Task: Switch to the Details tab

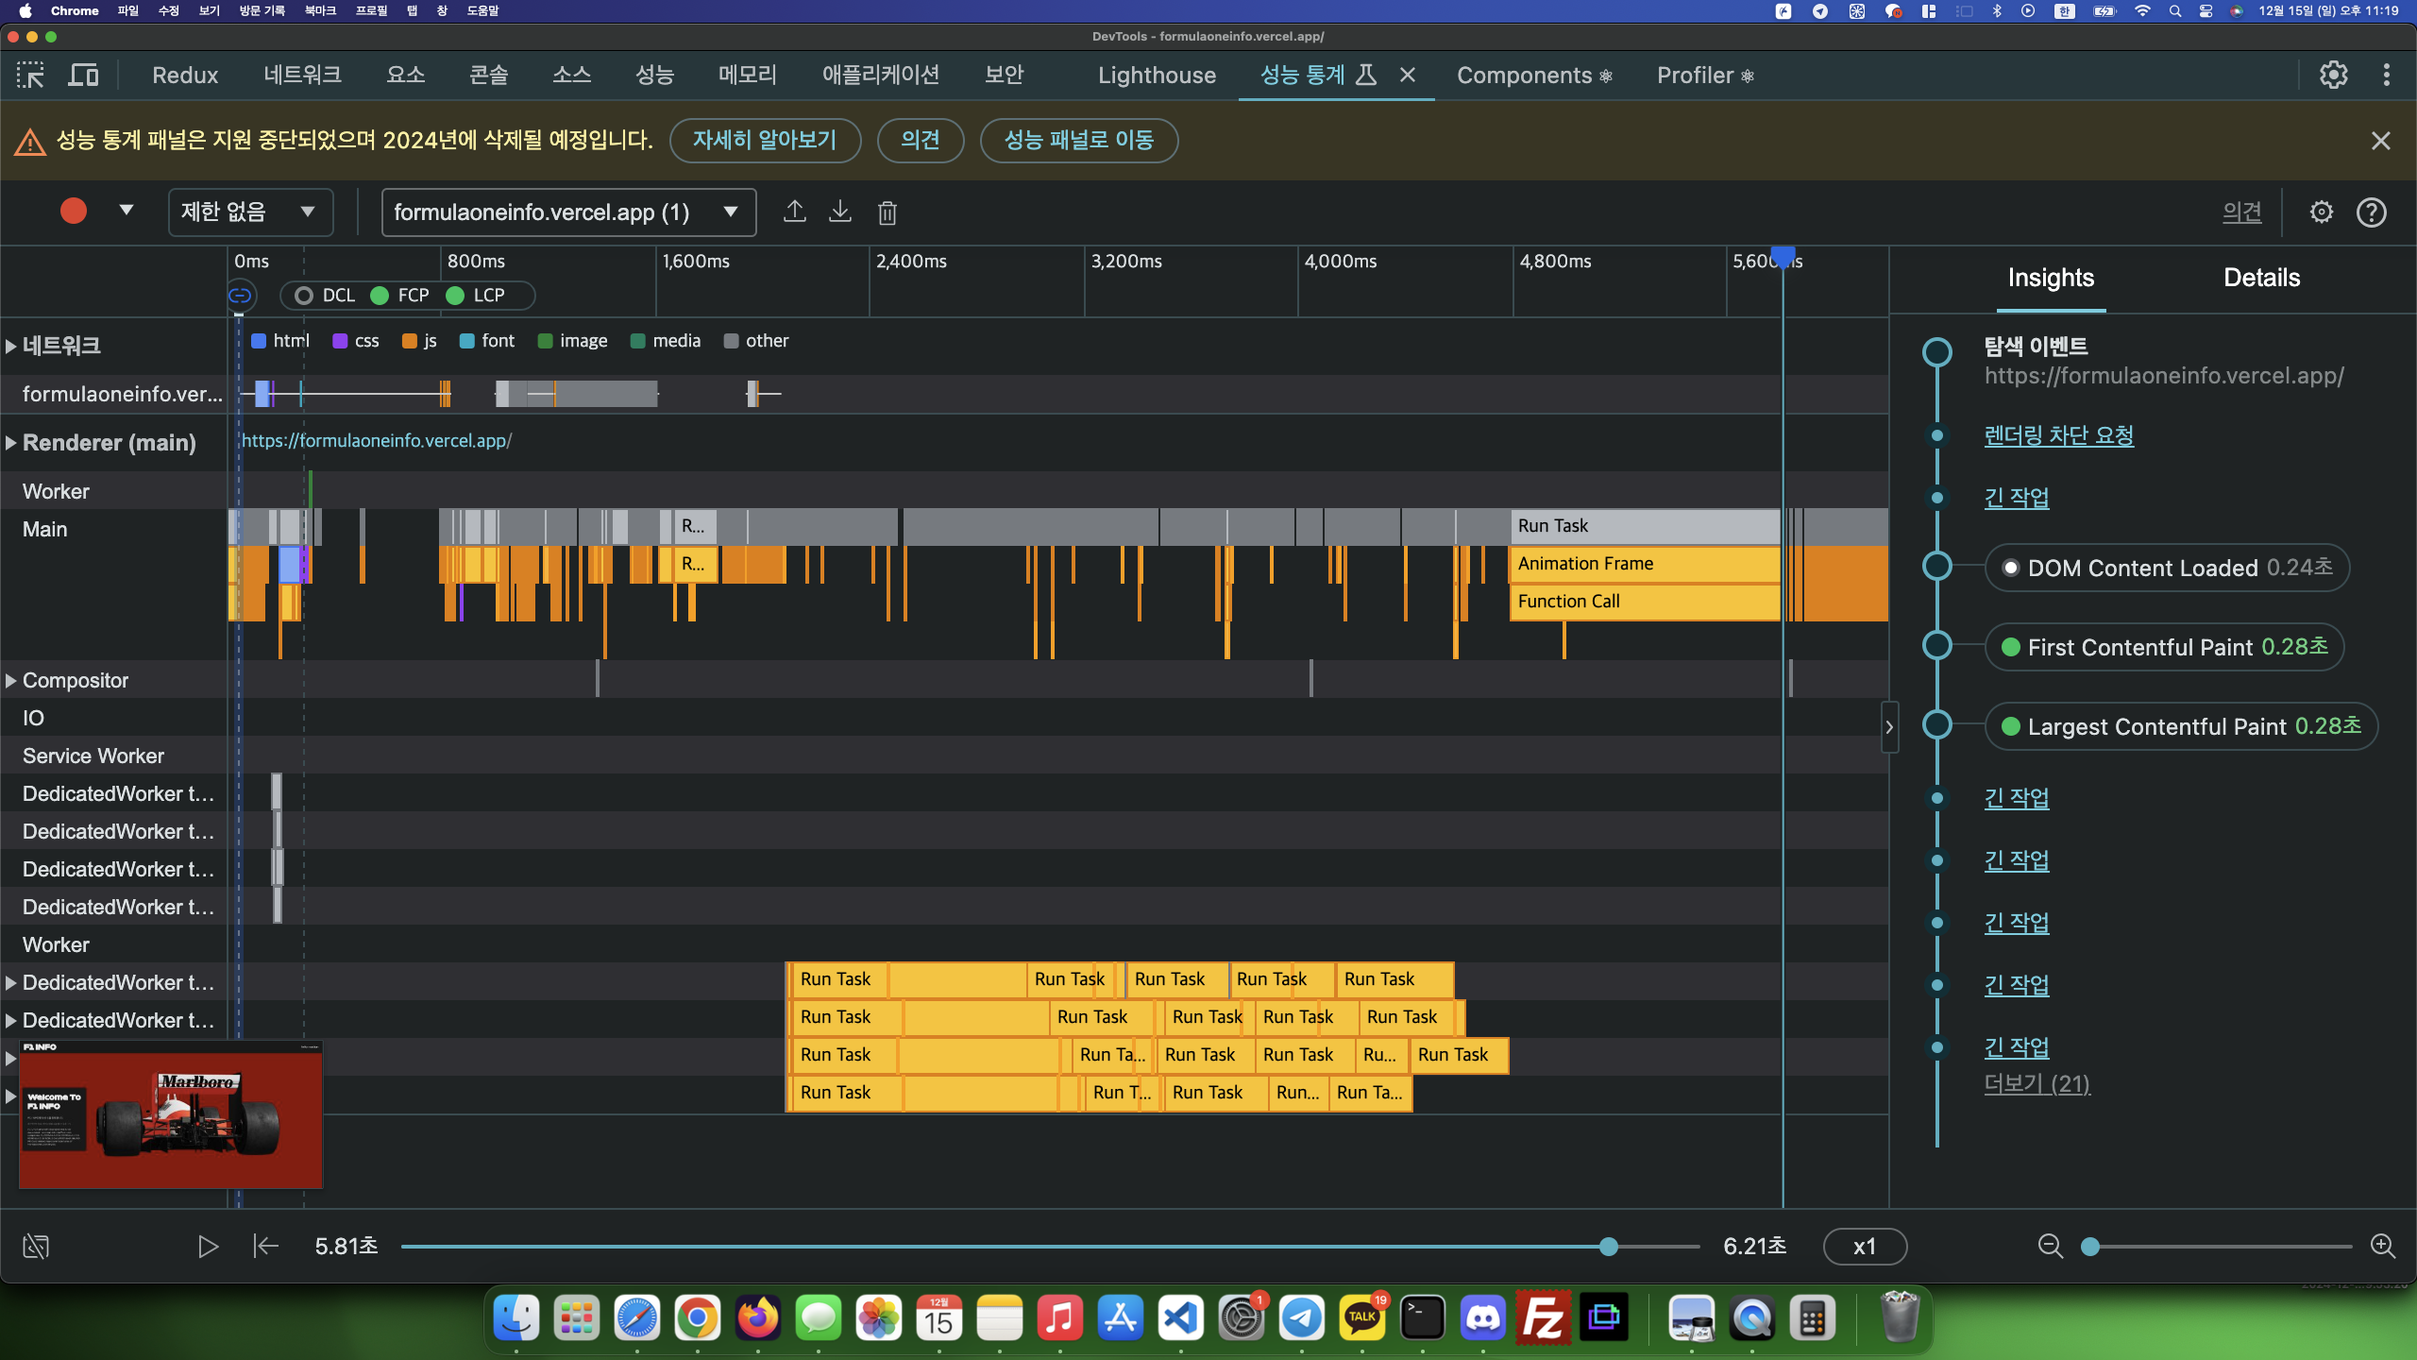Action: pyautogui.click(x=2261, y=278)
